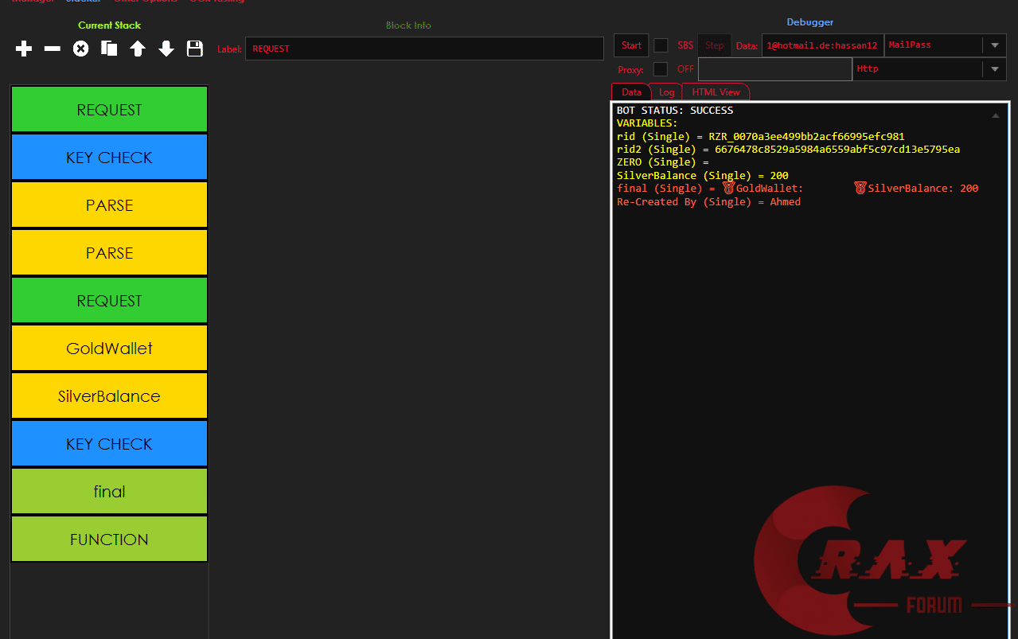The height and width of the screenshot is (639, 1018).
Task: Toggle the proxy OFF setting
Action: 685,69
